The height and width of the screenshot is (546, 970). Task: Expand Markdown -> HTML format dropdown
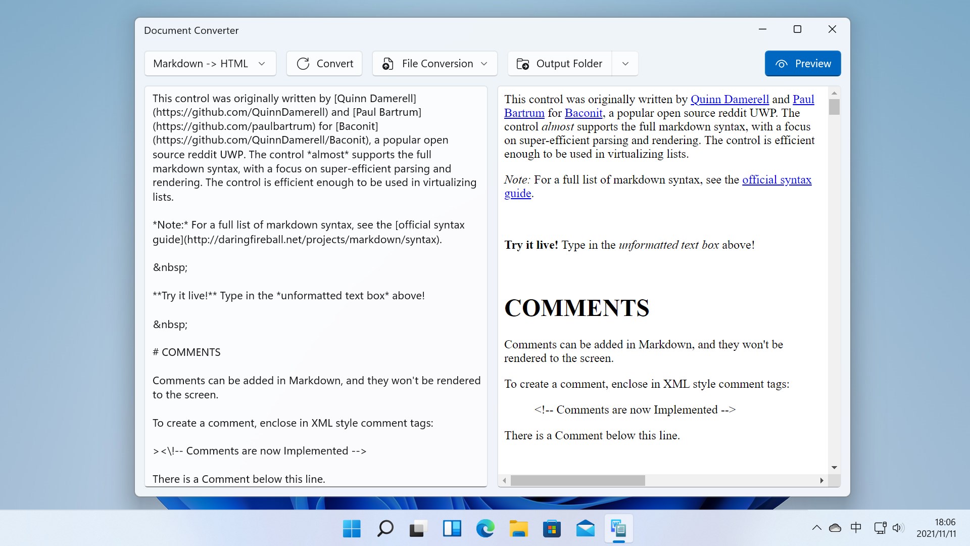coord(210,64)
